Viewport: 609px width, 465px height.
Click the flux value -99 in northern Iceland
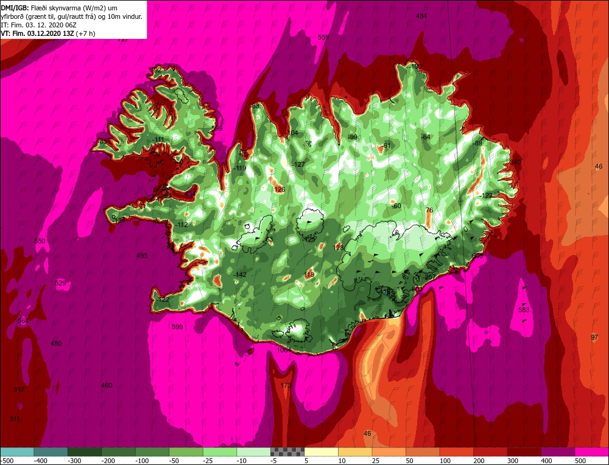click(352, 137)
